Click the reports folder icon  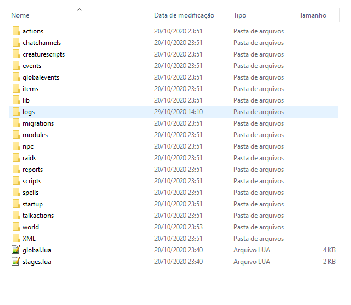(16, 170)
